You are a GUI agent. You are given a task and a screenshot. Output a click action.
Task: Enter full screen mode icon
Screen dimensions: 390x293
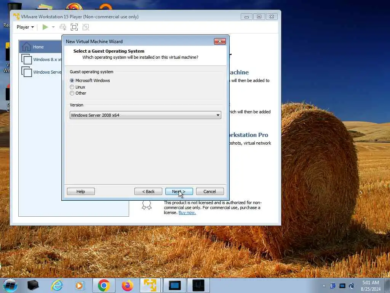[74, 27]
